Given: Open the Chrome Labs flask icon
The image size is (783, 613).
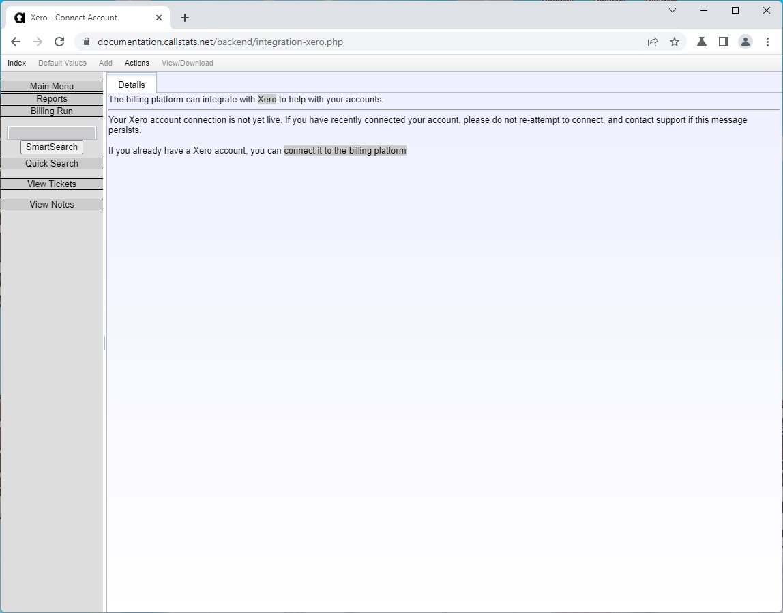Looking at the screenshot, I should coord(701,42).
